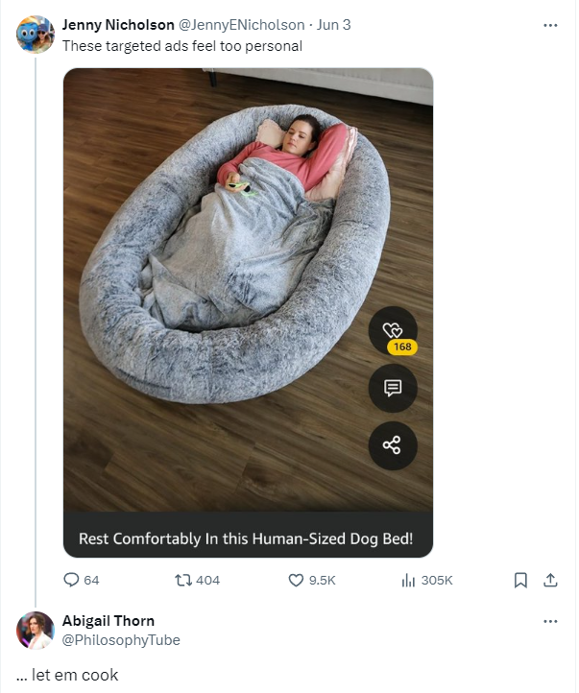Share the tweet using upload arrow icon
This screenshot has width=579, height=693.
(550, 580)
